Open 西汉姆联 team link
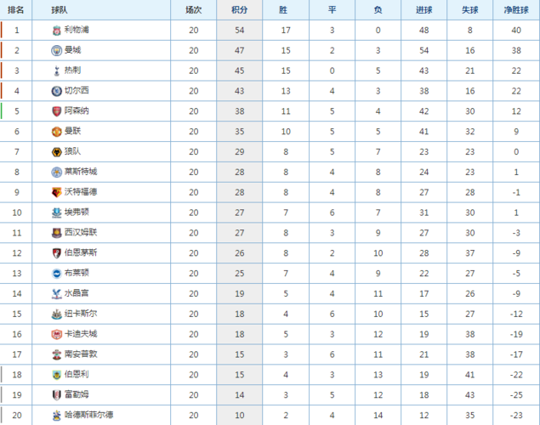This screenshot has height=425, width=540. tap(81, 232)
